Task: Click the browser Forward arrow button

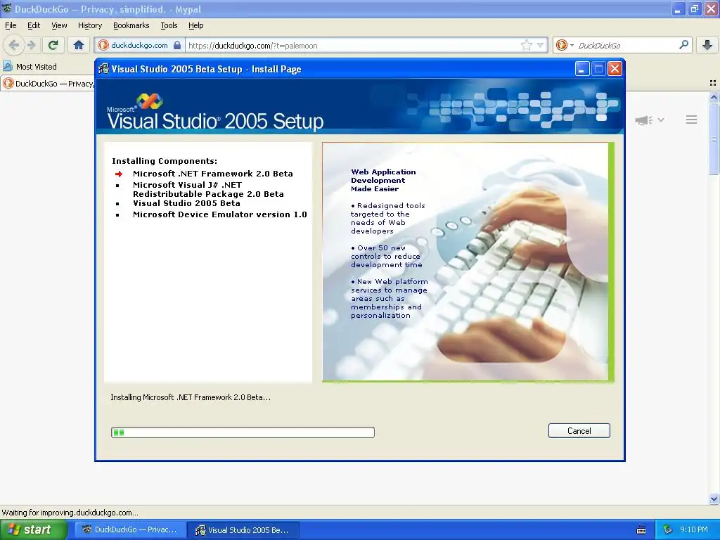Action: [31, 45]
